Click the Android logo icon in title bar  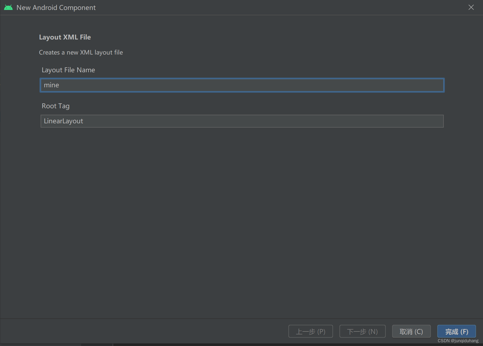point(8,8)
